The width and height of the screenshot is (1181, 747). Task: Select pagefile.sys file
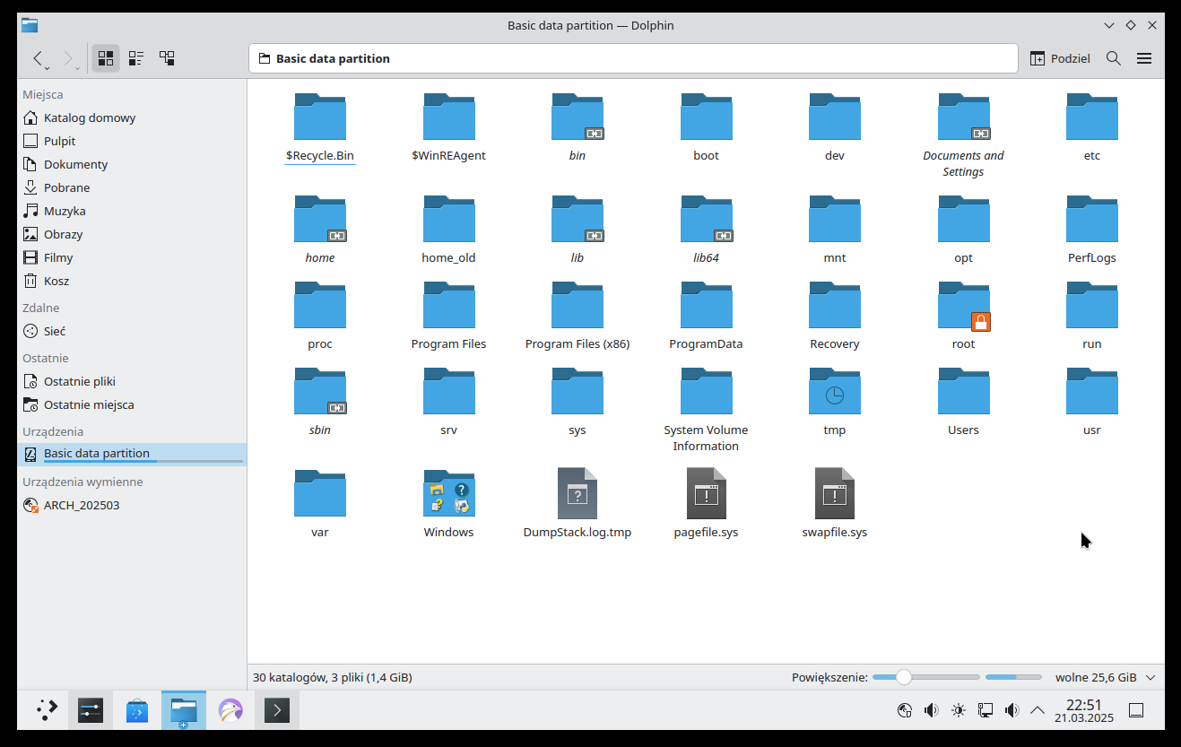pyautogui.click(x=706, y=505)
